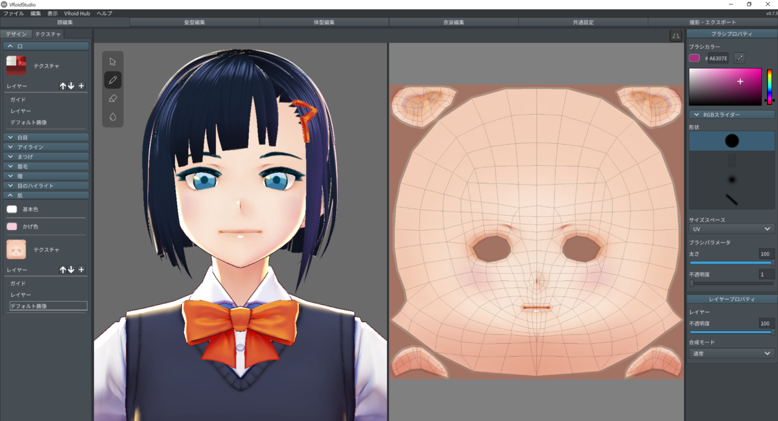Select the eraser tool
This screenshot has width=778, height=421.
[113, 98]
